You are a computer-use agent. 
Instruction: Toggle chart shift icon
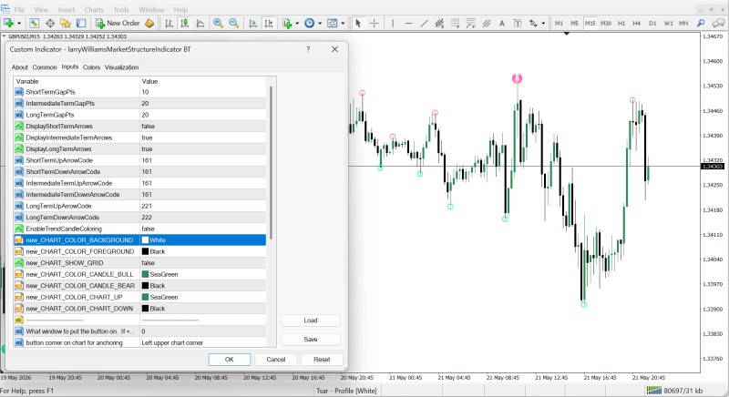point(268,23)
